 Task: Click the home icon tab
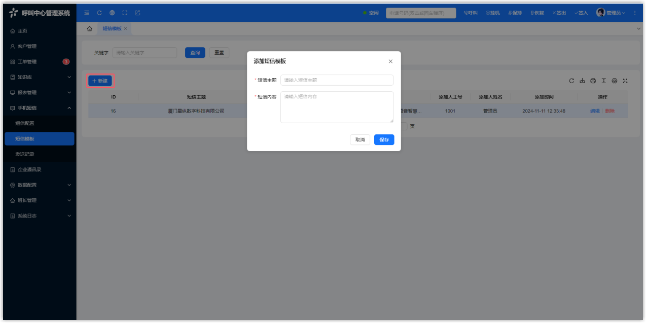(90, 29)
